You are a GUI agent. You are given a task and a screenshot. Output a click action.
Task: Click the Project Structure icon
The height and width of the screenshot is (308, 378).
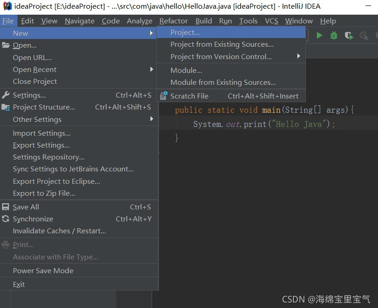[x=6, y=107]
